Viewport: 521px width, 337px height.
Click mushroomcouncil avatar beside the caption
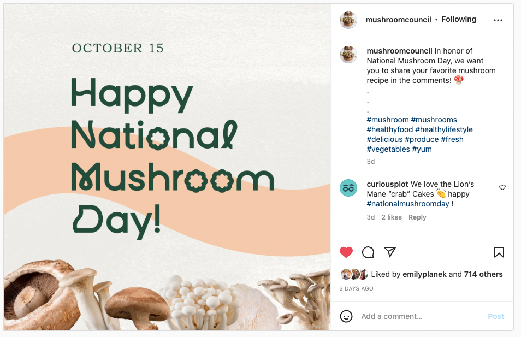[x=348, y=55]
